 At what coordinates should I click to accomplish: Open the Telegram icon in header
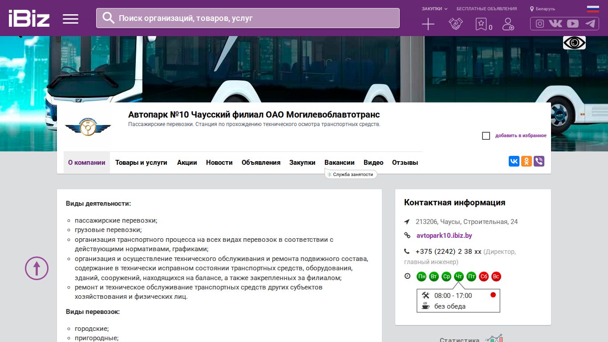[590, 24]
